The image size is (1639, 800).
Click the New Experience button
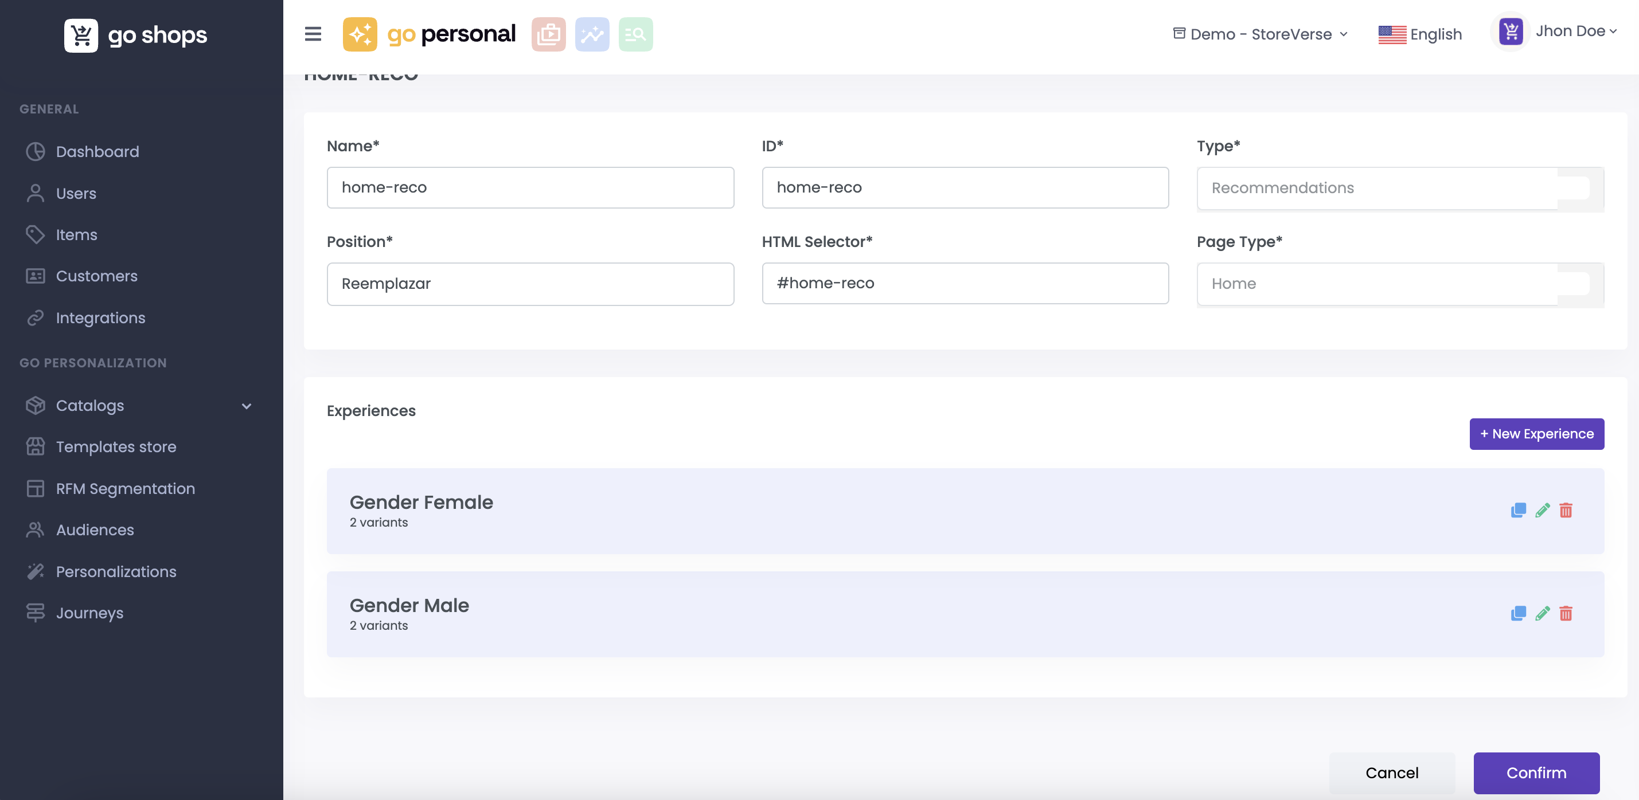tap(1536, 434)
